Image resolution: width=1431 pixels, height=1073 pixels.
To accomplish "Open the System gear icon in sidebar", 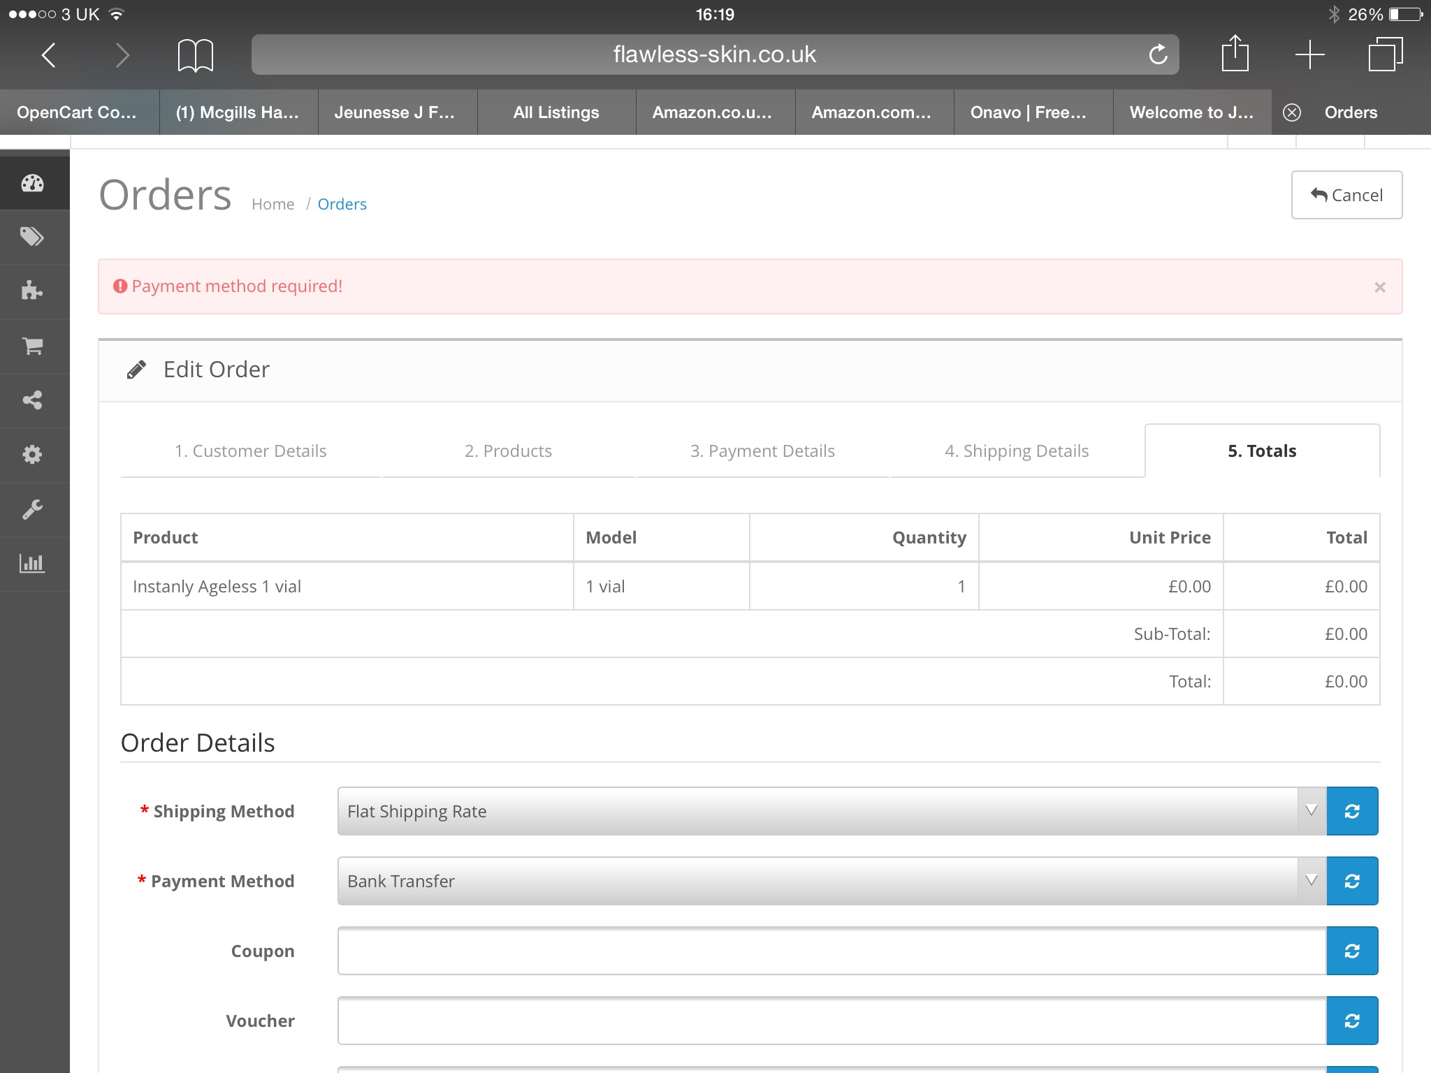I will click(33, 455).
